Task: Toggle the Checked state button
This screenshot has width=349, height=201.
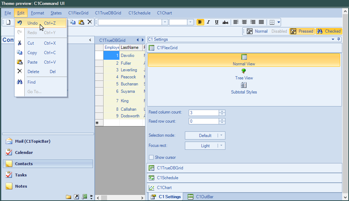Action: coord(329,31)
